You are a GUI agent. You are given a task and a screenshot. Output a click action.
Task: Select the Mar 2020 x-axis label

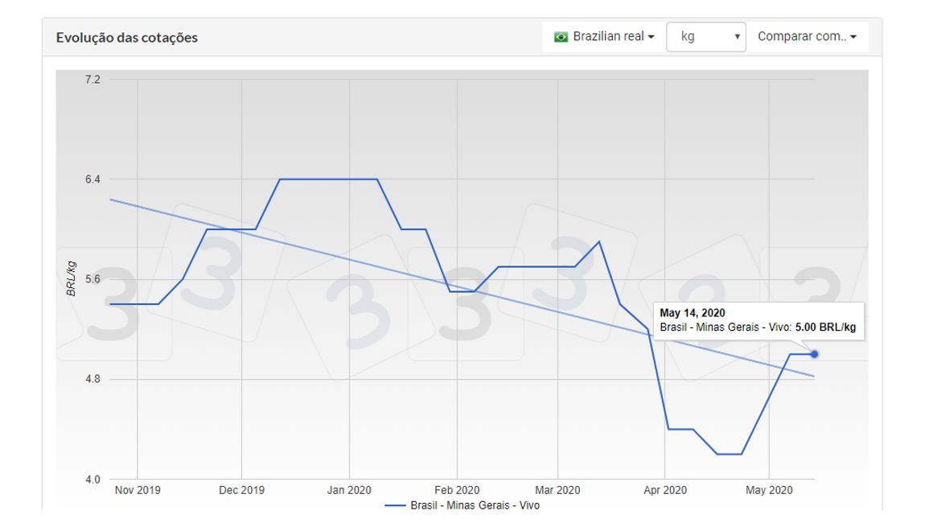click(557, 490)
